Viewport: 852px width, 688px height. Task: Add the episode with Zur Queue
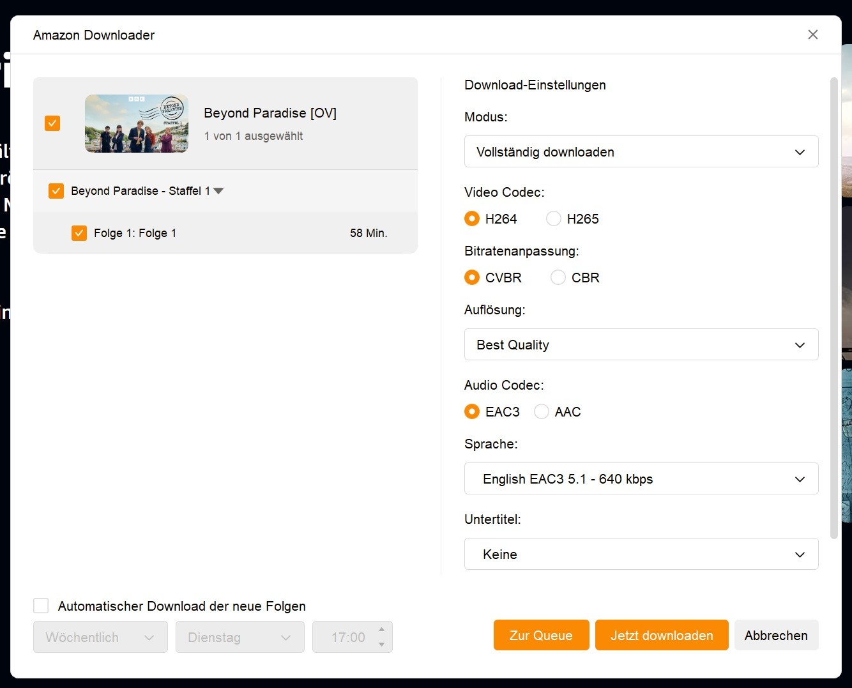(541, 636)
